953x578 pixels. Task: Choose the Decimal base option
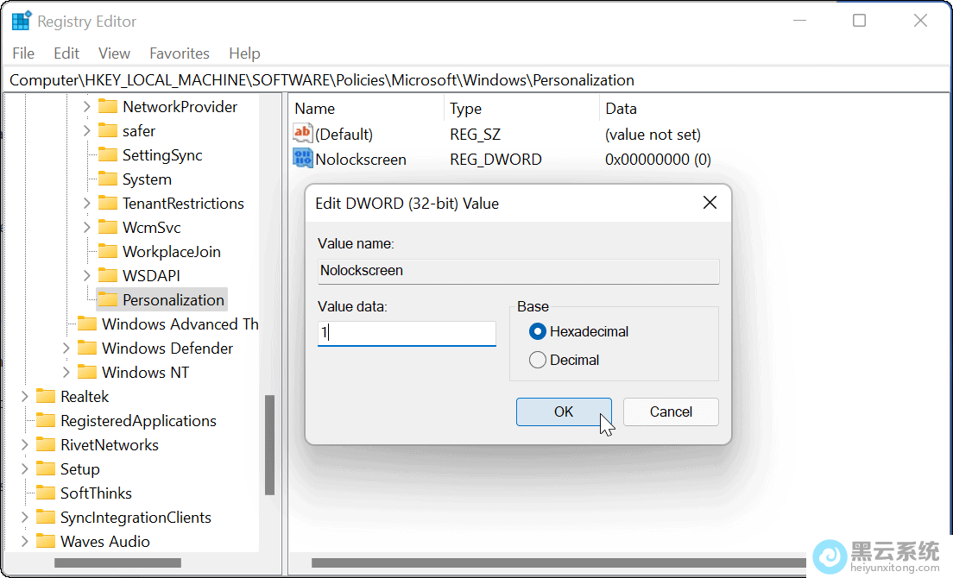click(538, 360)
